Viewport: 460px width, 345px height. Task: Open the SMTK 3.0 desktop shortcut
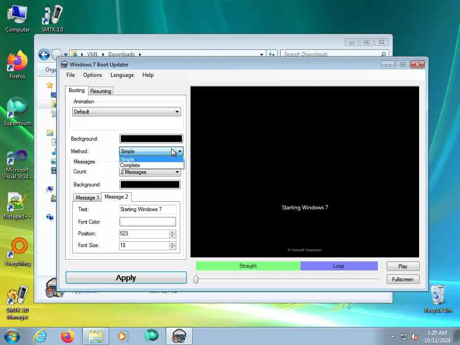(52, 19)
